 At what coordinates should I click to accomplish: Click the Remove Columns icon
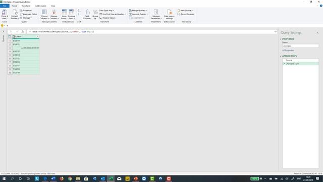tap(54, 12)
